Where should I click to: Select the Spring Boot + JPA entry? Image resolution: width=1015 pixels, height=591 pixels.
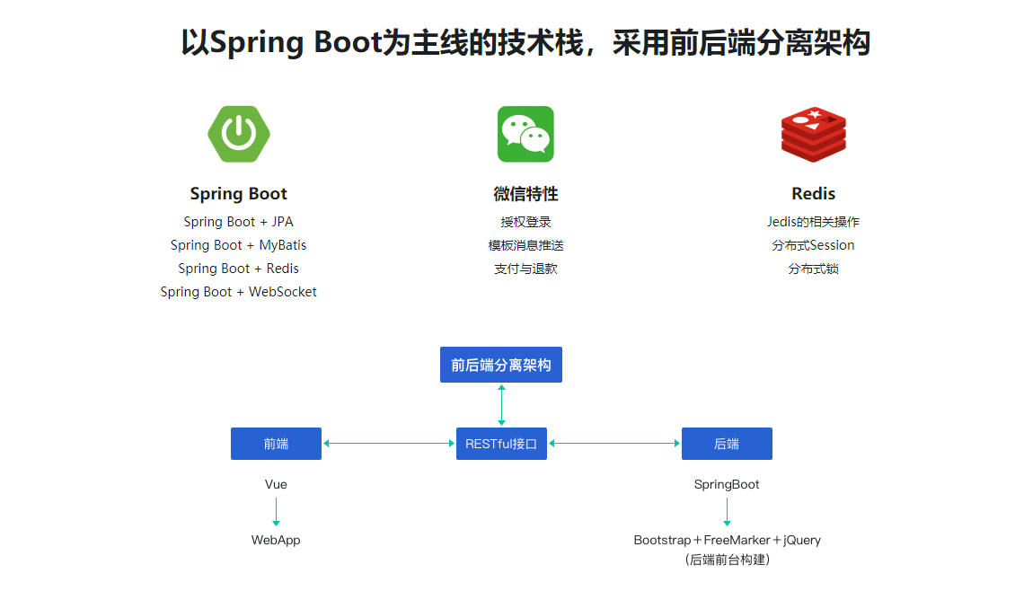238,221
